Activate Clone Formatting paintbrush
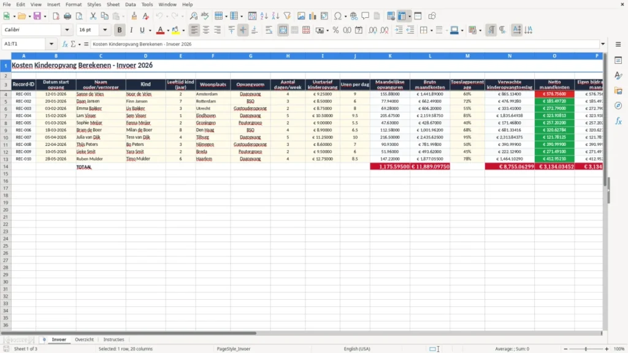 [x=134, y=16]
